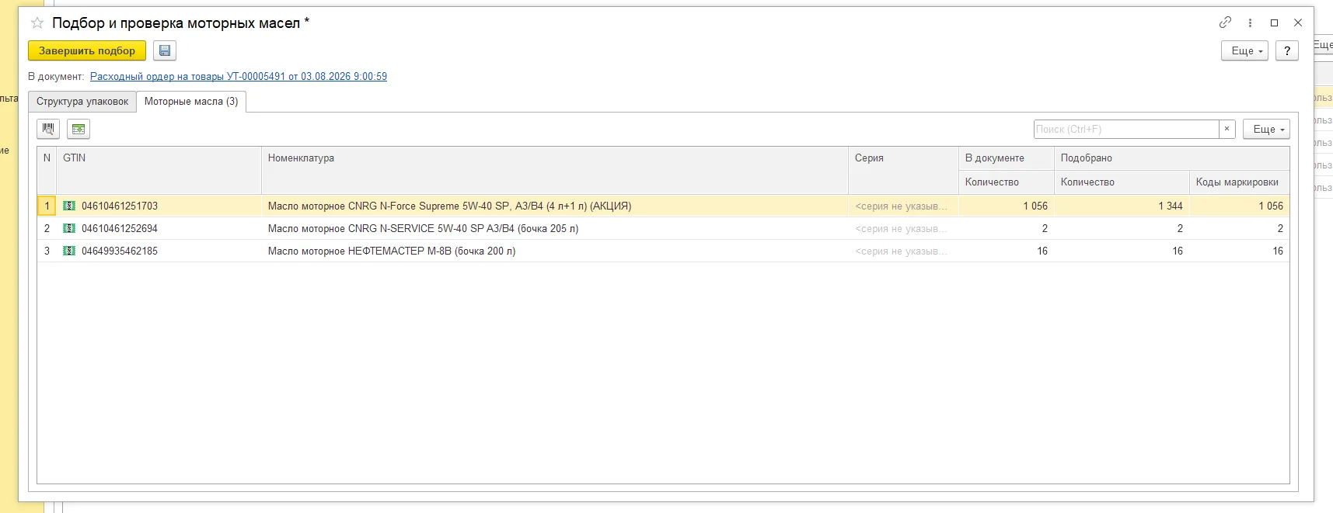Select the CNRG N-SERVICE 5W-40 бочка 205 л row

(x=663, y=228)
